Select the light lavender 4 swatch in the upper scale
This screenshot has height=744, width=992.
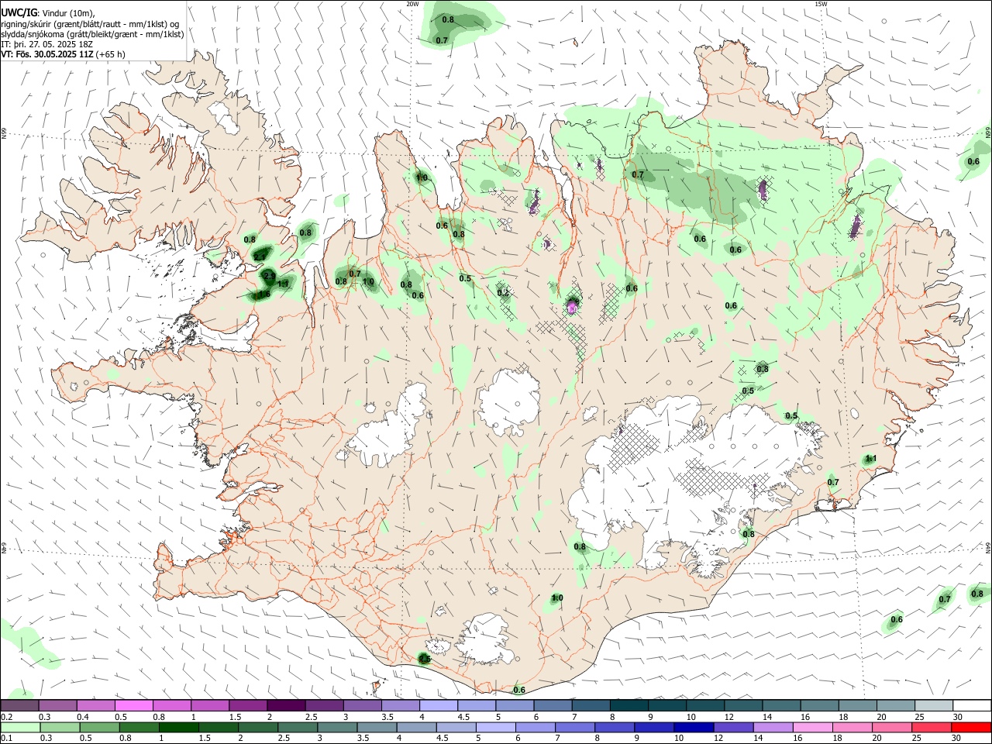(439, 705)
